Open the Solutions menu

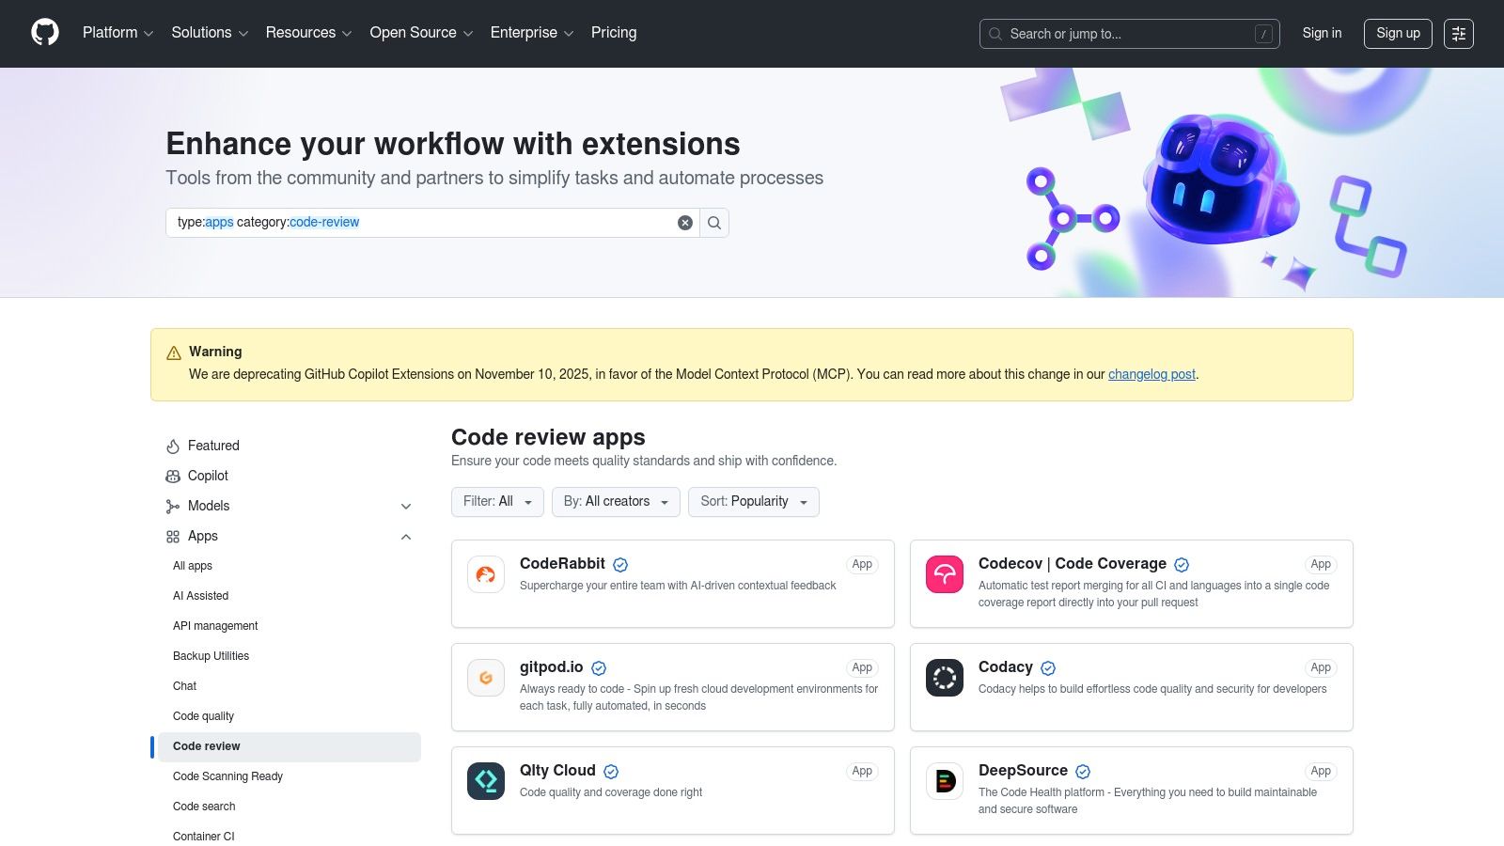point(210,33)
